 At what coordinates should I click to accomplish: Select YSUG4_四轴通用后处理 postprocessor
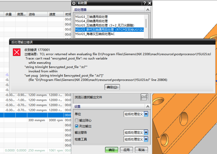click(91, 21)
